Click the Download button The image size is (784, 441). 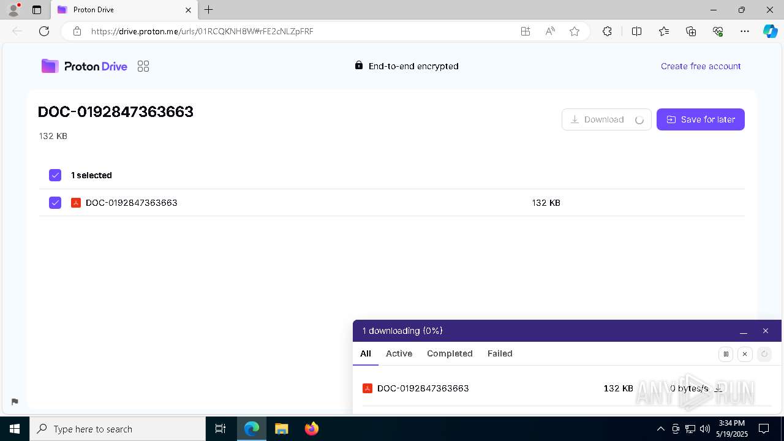click(606, 119)
